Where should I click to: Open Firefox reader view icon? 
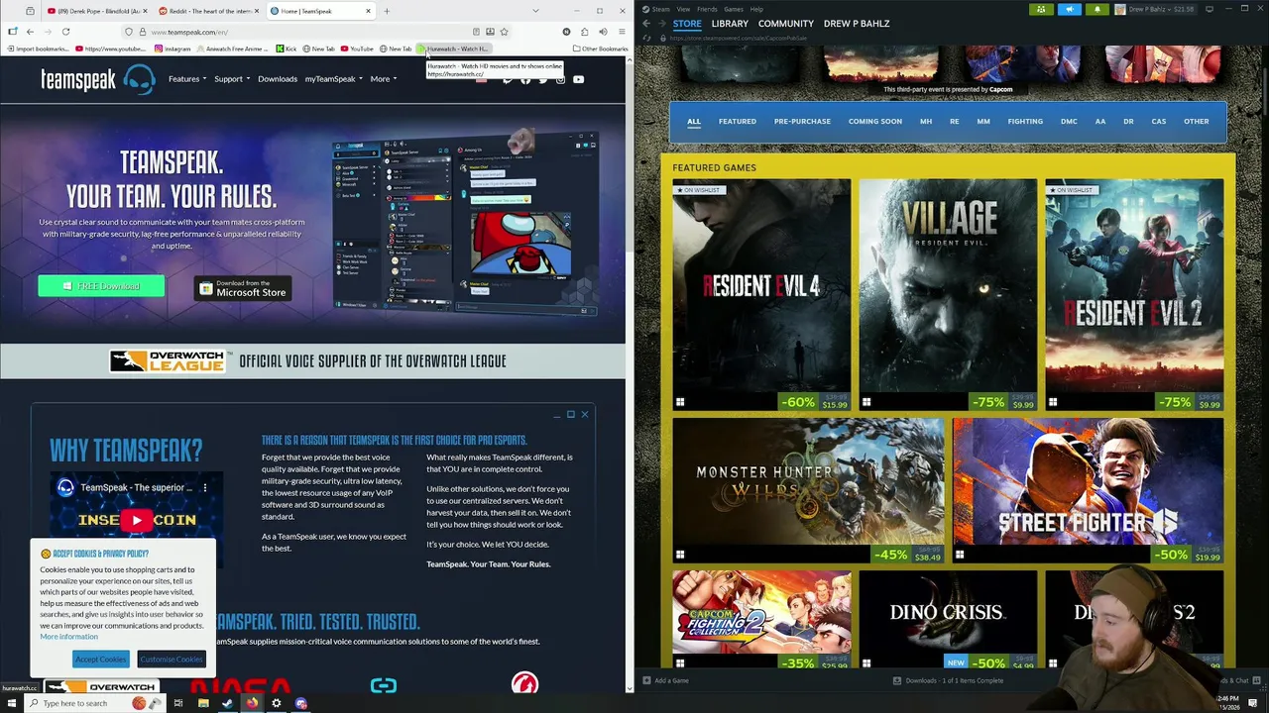pos(476,32)
